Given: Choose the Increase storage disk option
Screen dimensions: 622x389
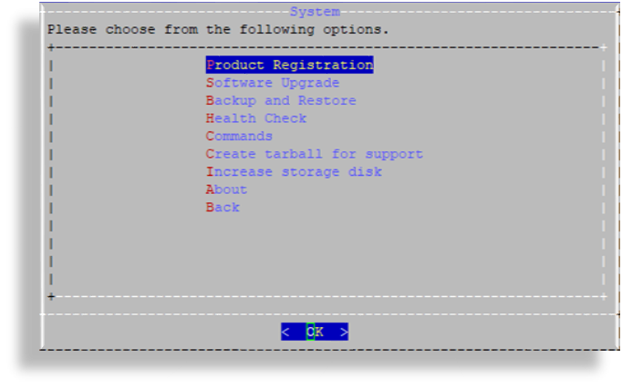Looking at the screenshot, I should pyautogui.click(x=294, y=172).
